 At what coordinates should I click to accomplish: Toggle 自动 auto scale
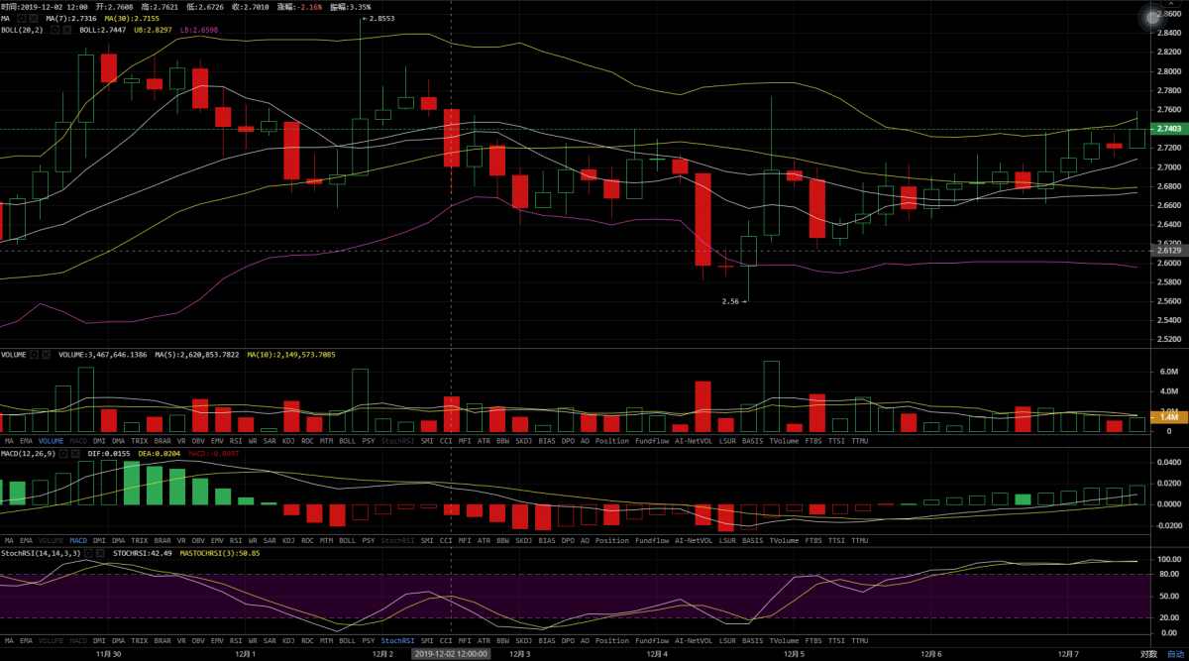(x=1174, y=654)
